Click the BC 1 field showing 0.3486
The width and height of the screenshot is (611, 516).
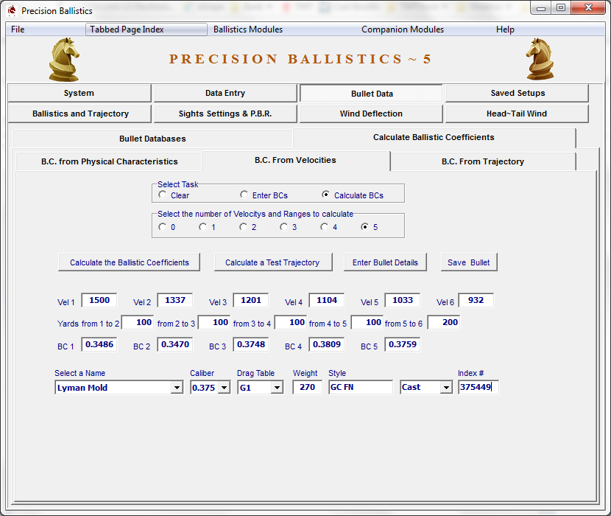(x=99, y=344)
